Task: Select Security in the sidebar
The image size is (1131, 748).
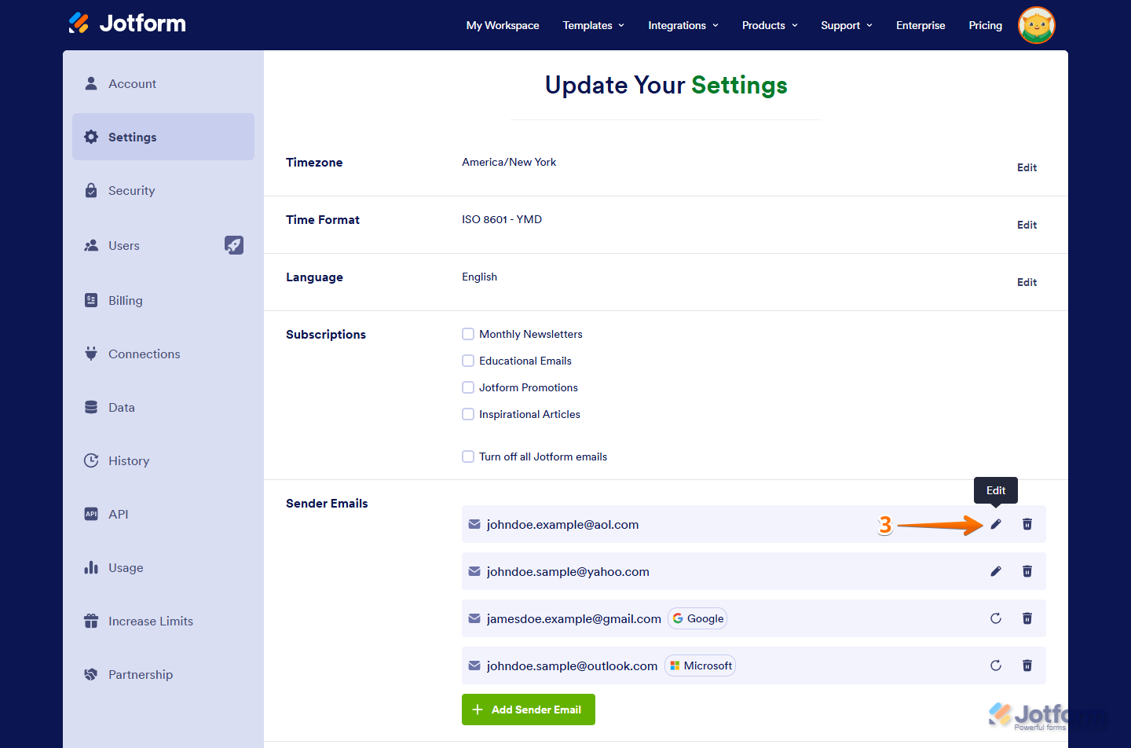Action: (163, 190)
